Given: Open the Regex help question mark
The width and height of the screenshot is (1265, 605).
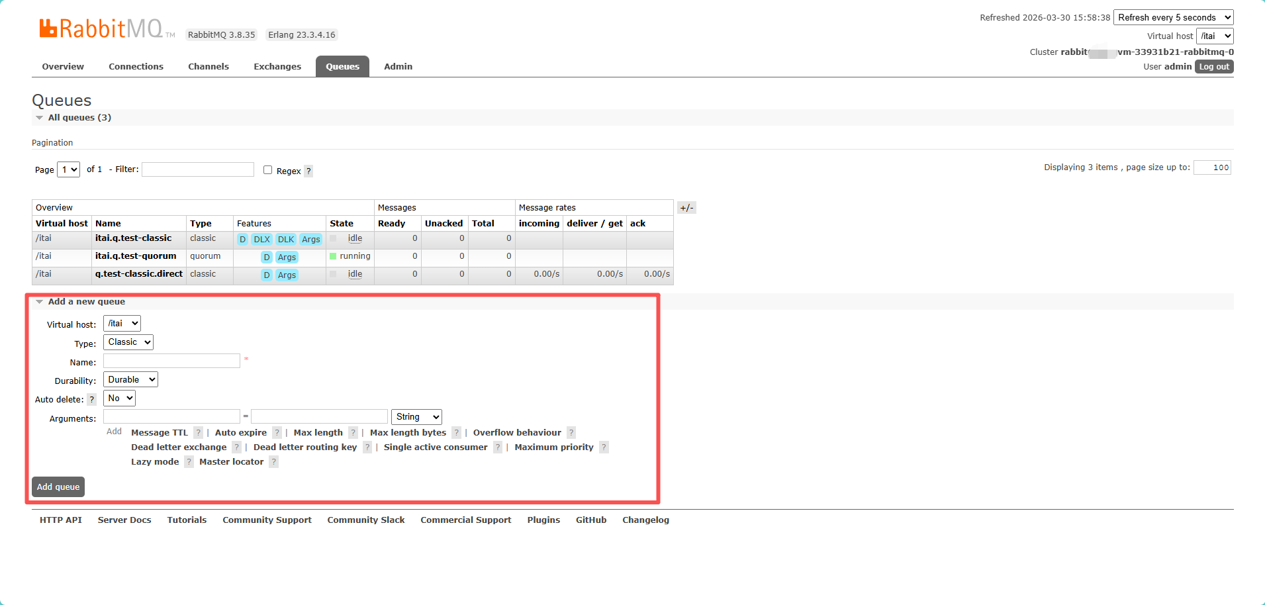Looking at the screenshot, I should tap(308, 171).
